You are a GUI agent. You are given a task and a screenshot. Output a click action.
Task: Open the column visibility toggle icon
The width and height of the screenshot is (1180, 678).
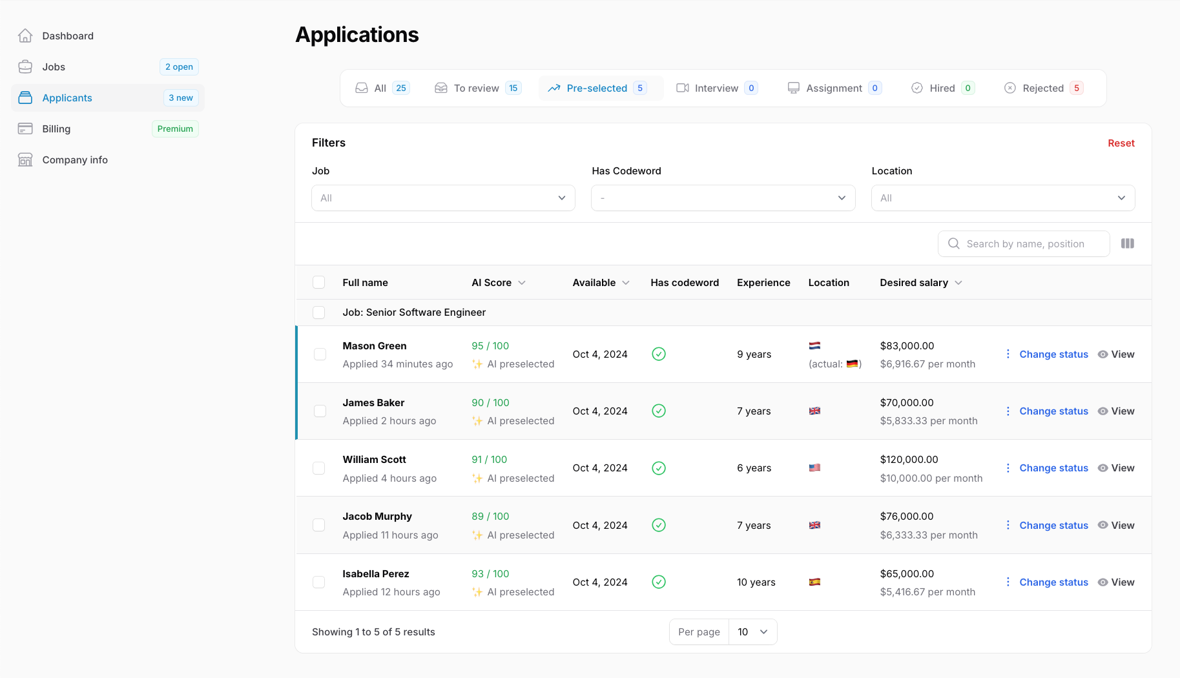[1128, 243]
